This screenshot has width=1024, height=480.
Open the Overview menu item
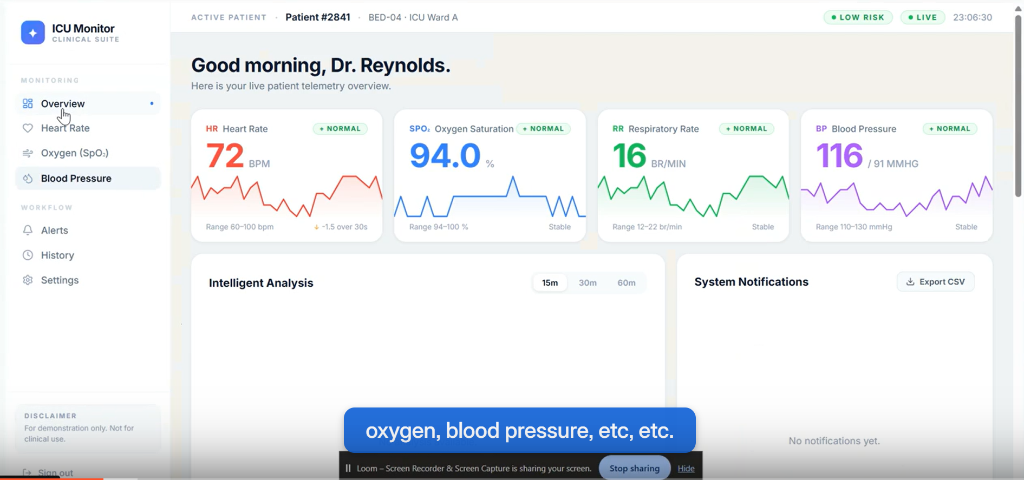tap(88, 103)
